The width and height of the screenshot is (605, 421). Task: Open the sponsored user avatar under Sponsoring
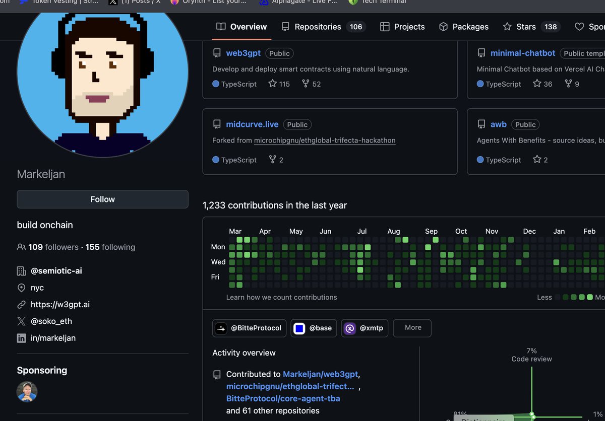pos(27,391)
